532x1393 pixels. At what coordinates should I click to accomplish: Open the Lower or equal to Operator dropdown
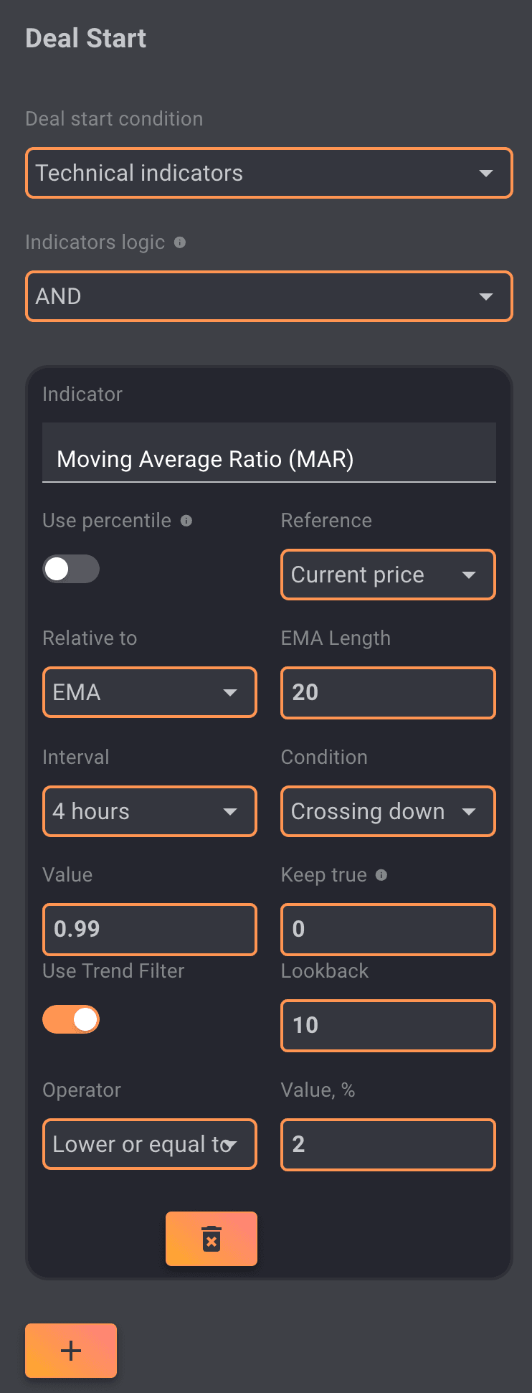150,1144
